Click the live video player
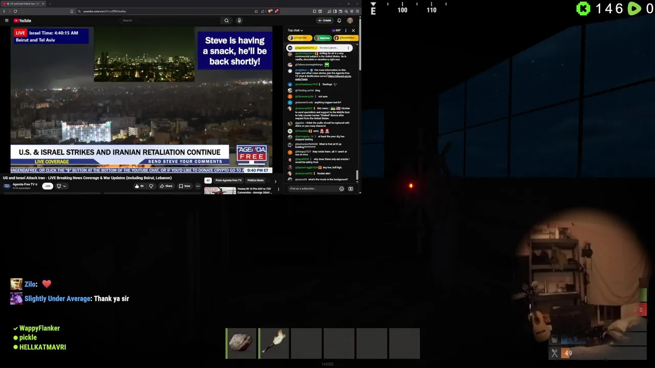This screenshot has width=655, height=368. tap(141, 100)
